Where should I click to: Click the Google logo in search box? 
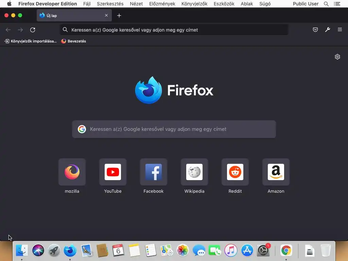[x=82, y=129]
